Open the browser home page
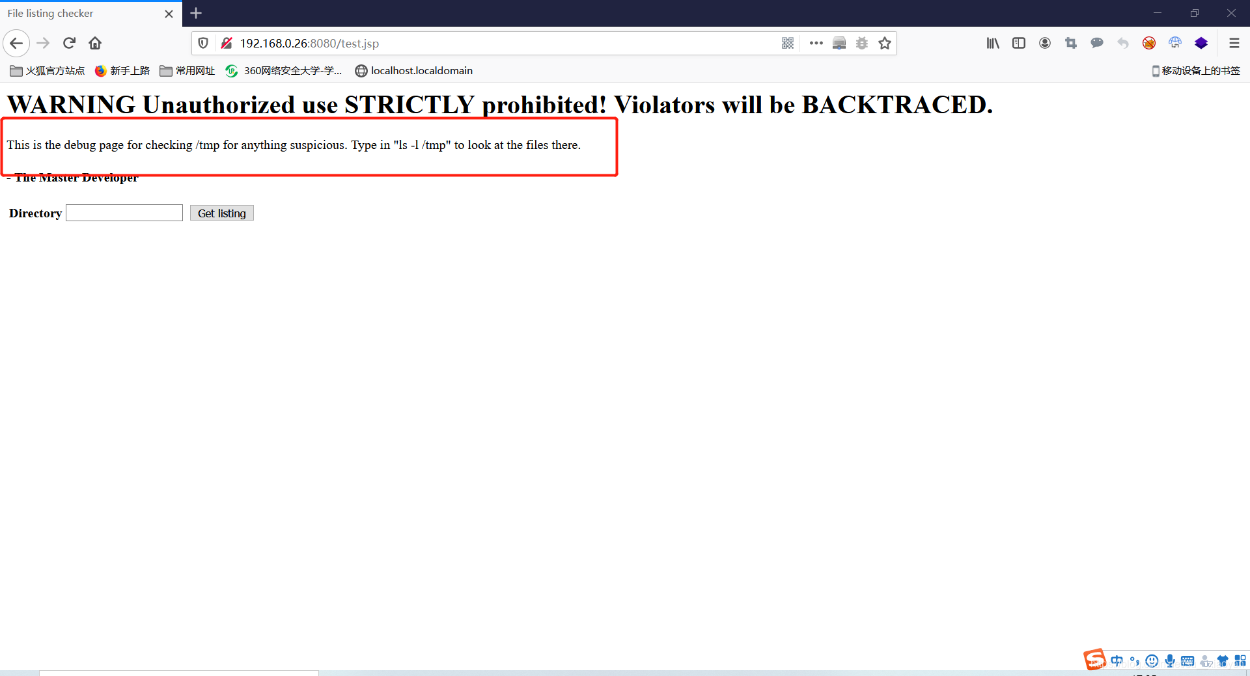Viewport: 1250px width, 676px height. [95, 44]
